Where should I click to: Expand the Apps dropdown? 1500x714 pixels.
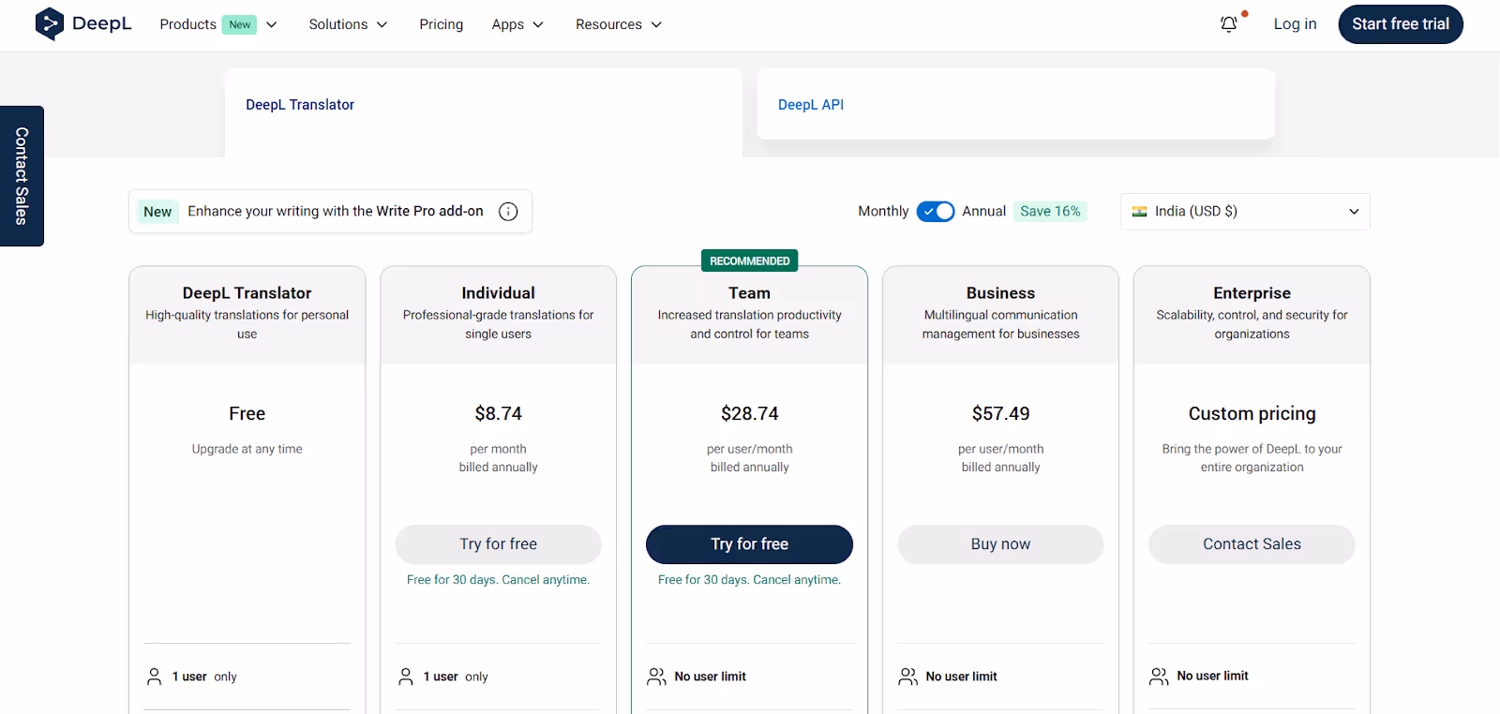tap(517, 24)
